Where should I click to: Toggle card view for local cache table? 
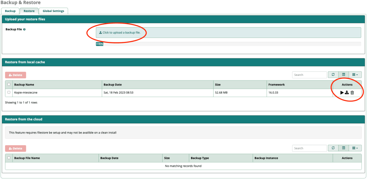(x=343, y=75)
